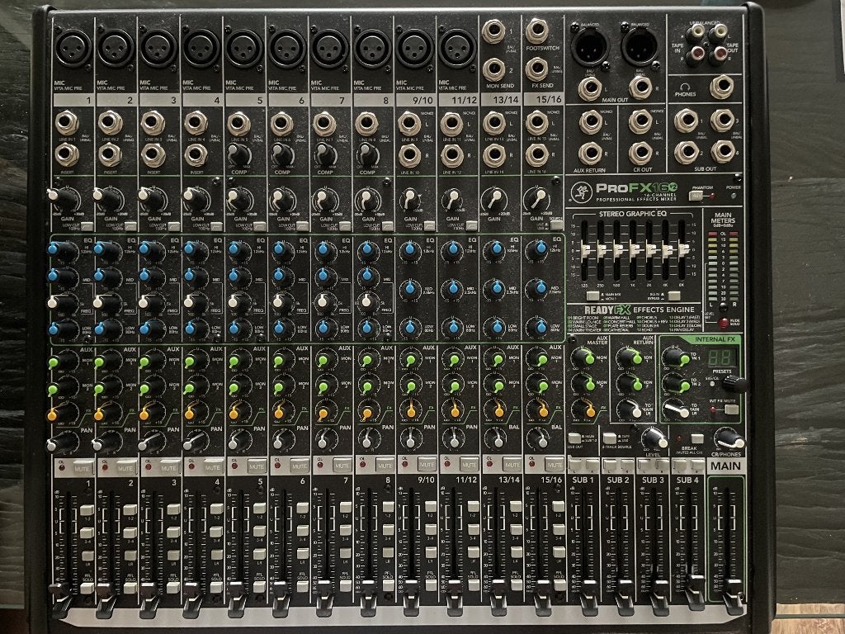The width and height of the screenshot is (845, 634).
Task: Select channel 1 GAIN knob
Action: 63,199
